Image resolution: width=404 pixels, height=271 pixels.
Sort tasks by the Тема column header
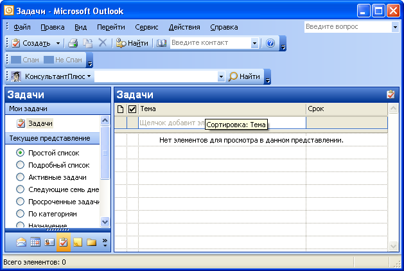(x=222, y=109)
